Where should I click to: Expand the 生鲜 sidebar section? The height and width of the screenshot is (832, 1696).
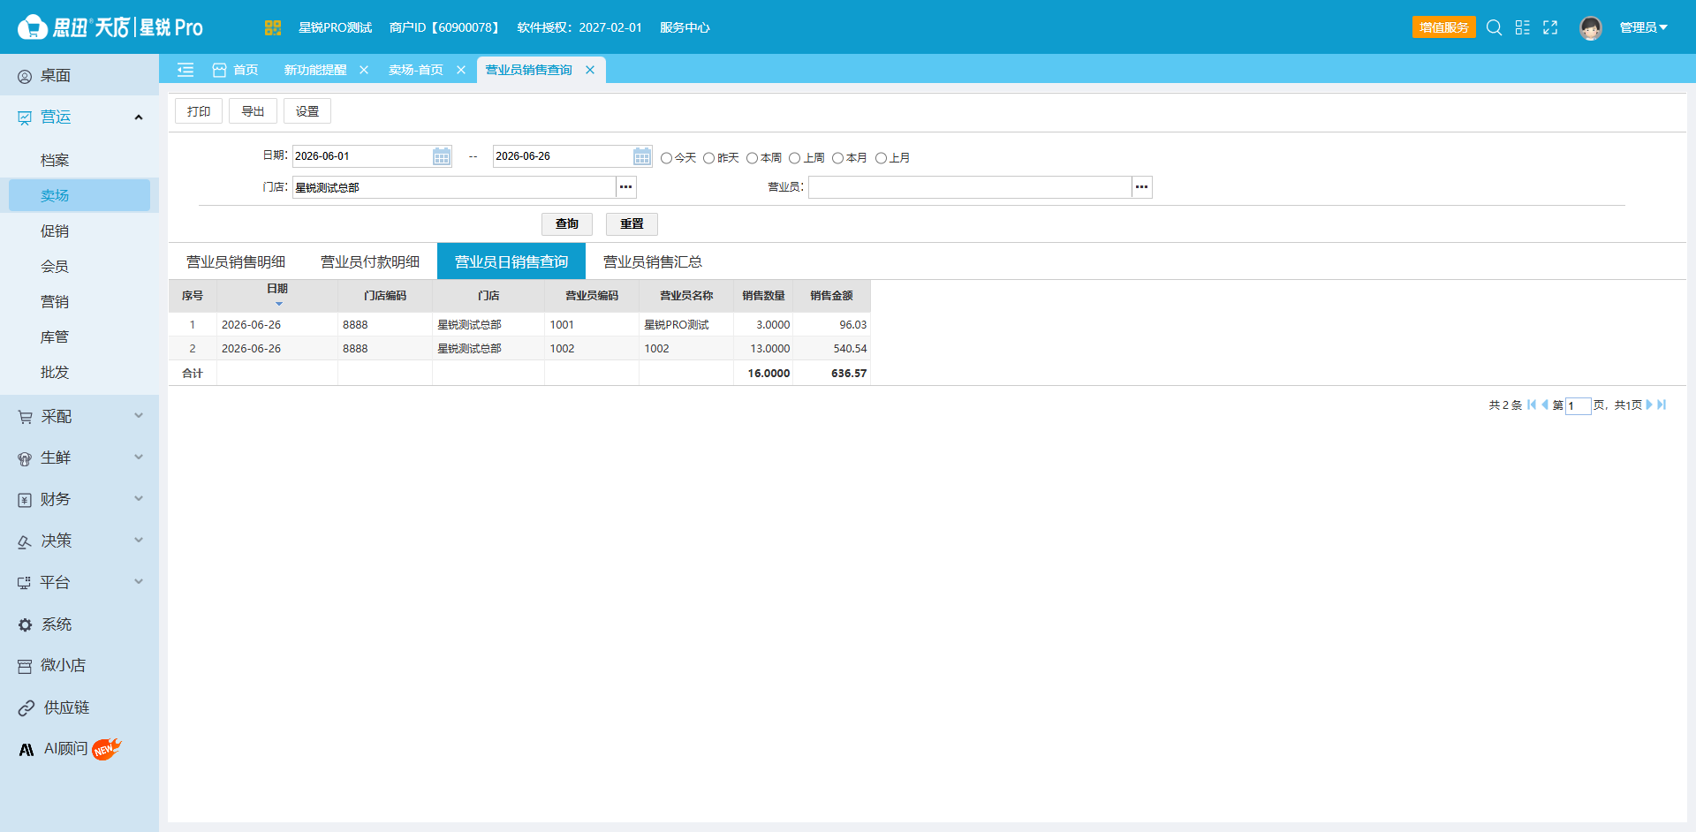(x=139, y=458)
